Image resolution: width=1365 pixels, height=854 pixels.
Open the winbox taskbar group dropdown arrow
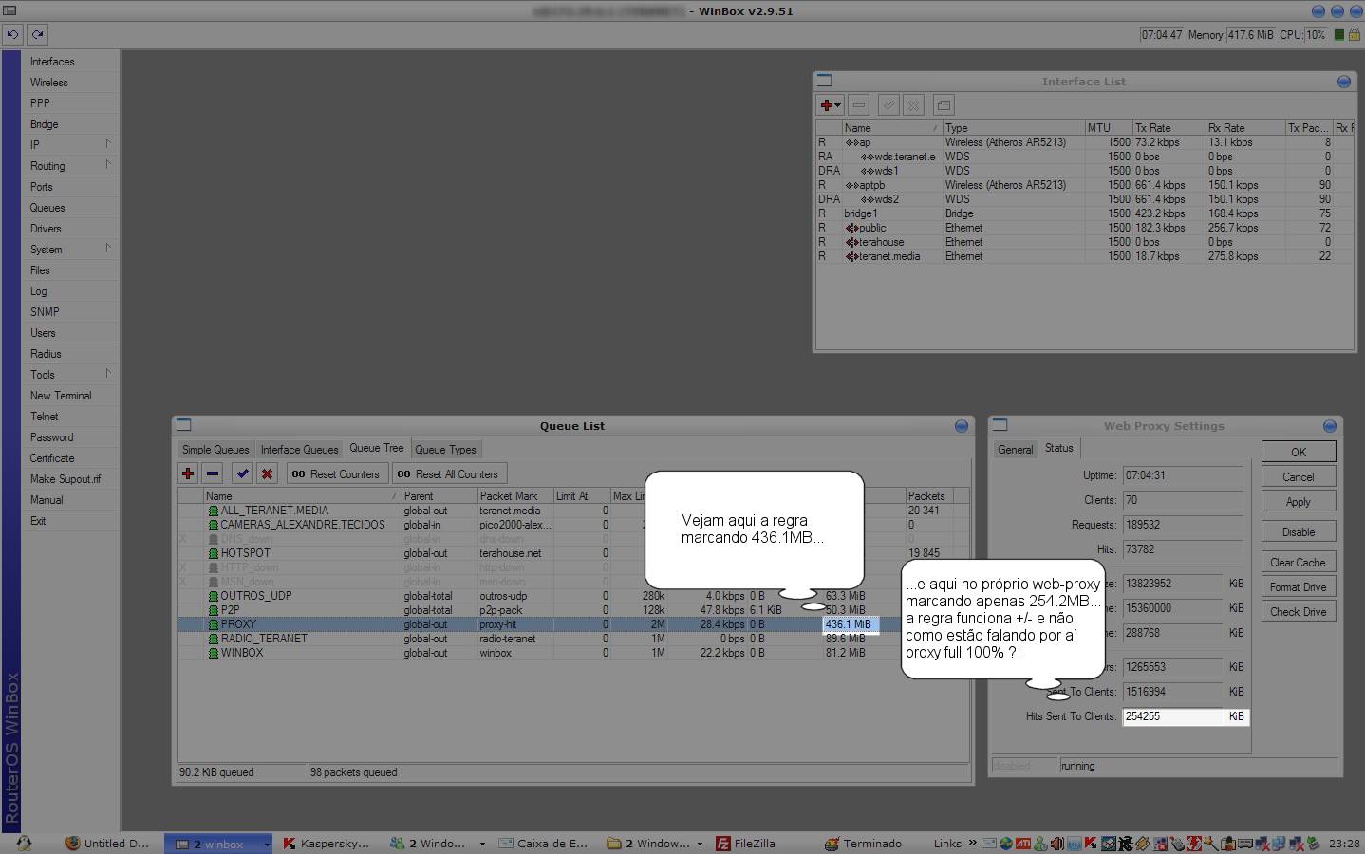point(267,844)
